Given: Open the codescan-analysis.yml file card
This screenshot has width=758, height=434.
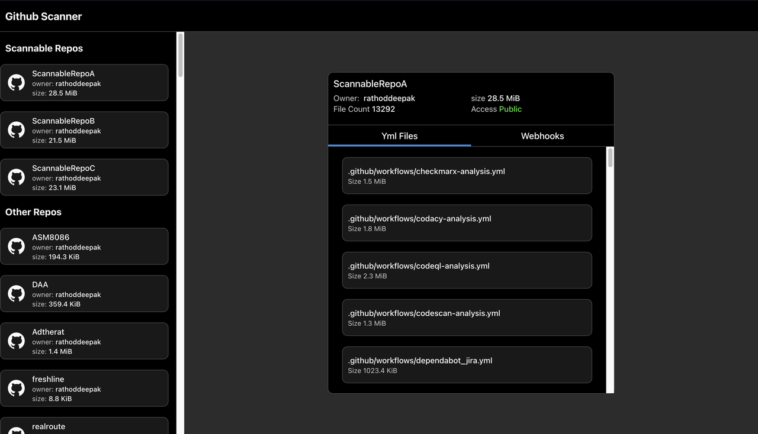Looking at the screenshot, I should (467, 317).
